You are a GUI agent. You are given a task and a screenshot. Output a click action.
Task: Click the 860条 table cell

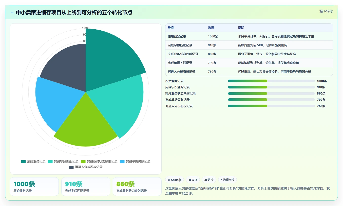pyautogui.click(x=212, y=54)
